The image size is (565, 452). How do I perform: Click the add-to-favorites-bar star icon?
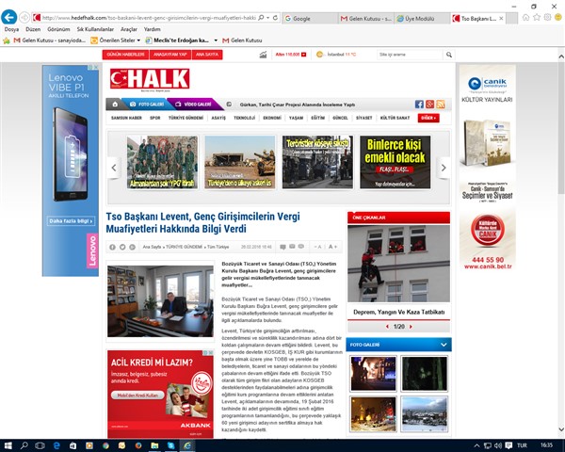(x=7, y=40)
